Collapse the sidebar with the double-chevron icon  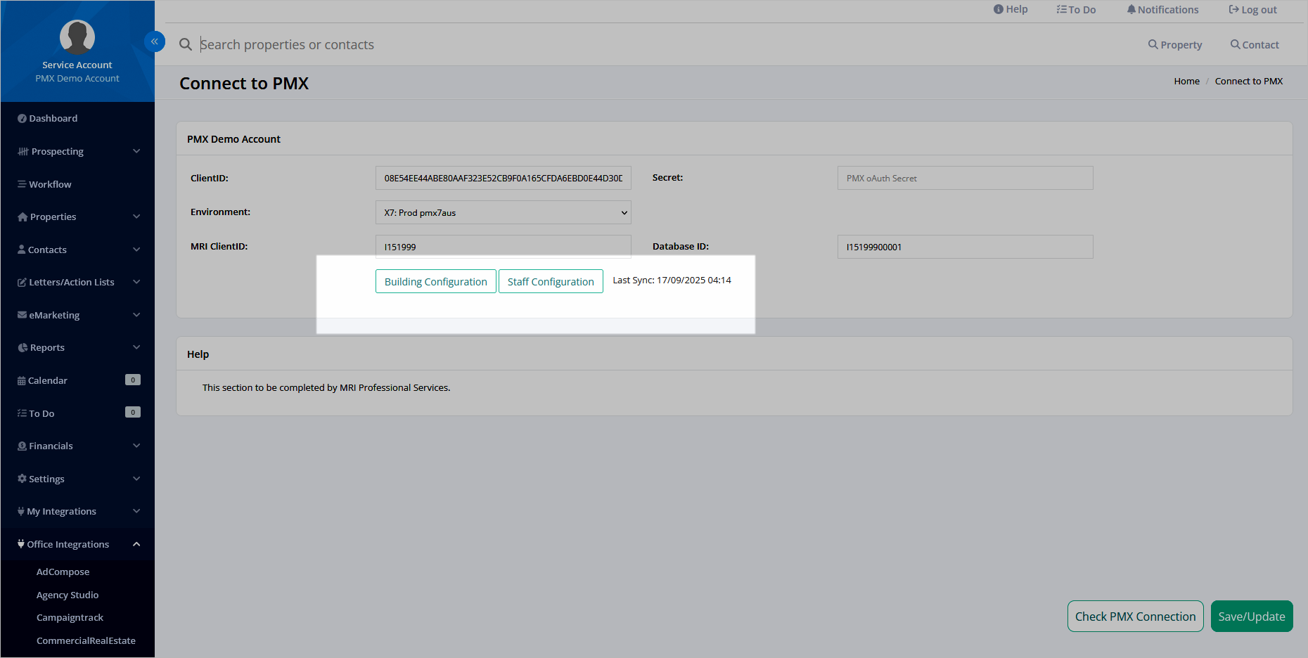click(x=154, y=41)
